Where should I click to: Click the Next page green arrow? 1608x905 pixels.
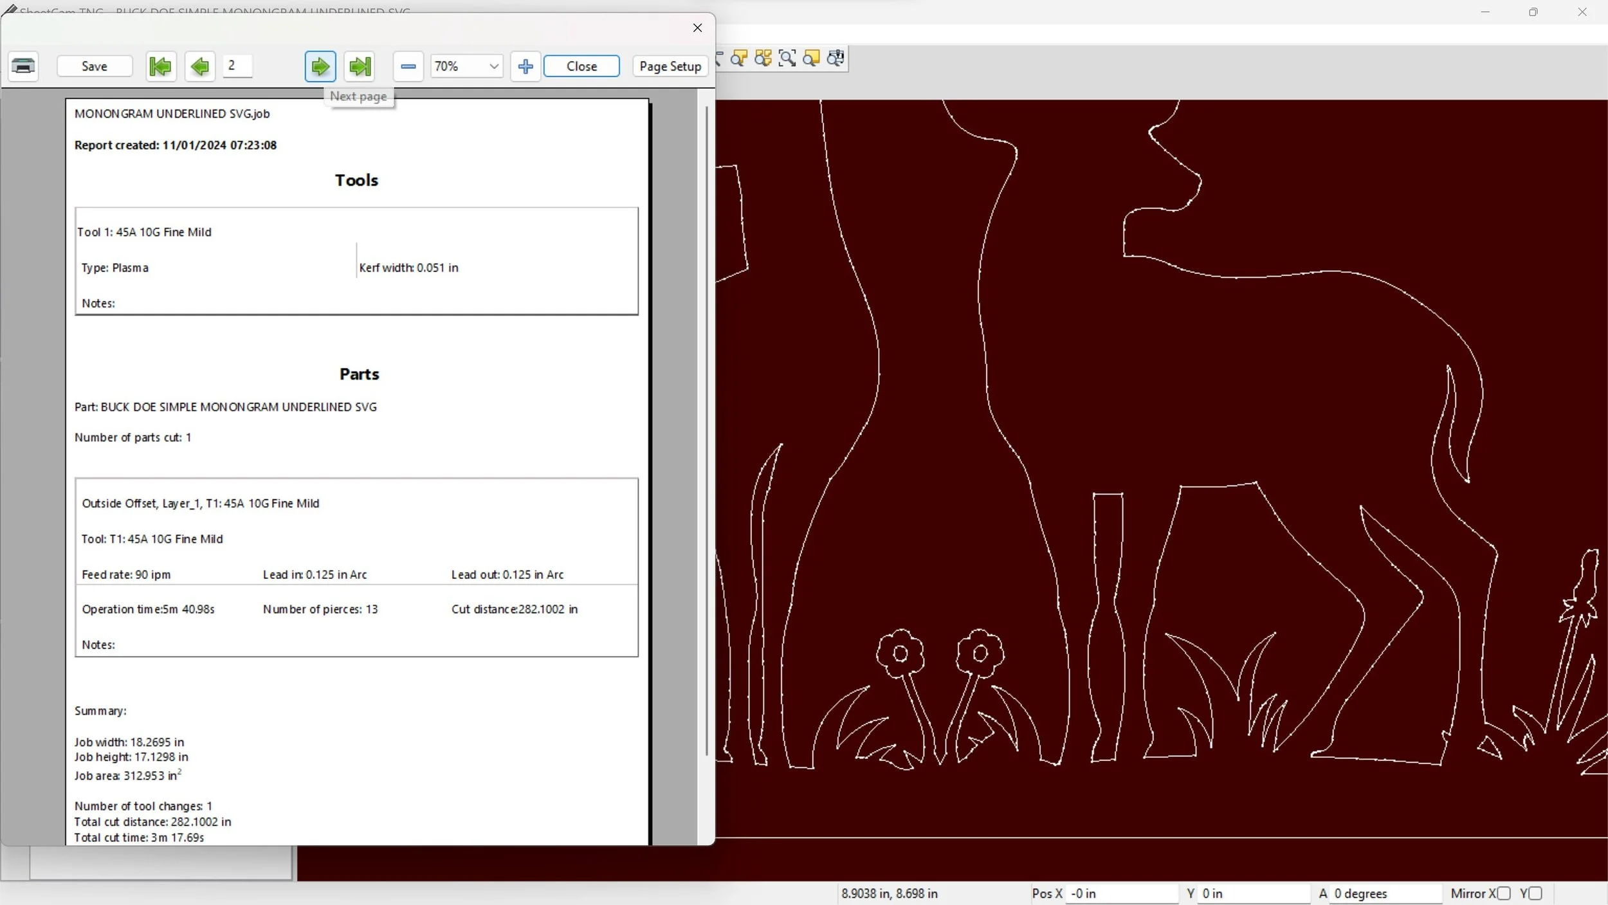(320, 66)
